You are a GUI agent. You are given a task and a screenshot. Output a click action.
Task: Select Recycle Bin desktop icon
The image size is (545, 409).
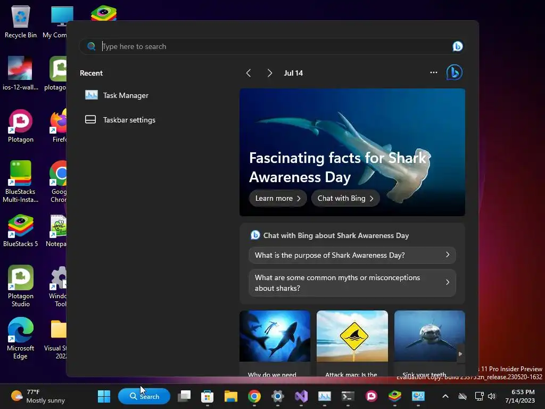point(21,21)
